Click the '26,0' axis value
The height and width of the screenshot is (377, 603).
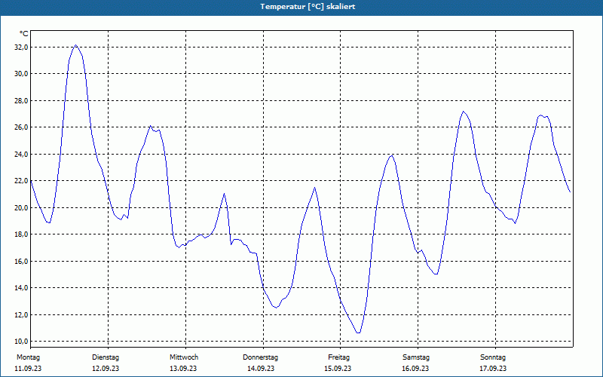22,127
